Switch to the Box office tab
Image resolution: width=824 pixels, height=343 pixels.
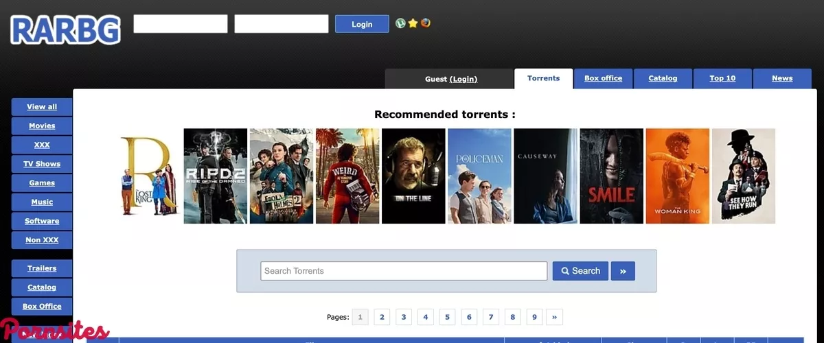click(x=603, y=78)
